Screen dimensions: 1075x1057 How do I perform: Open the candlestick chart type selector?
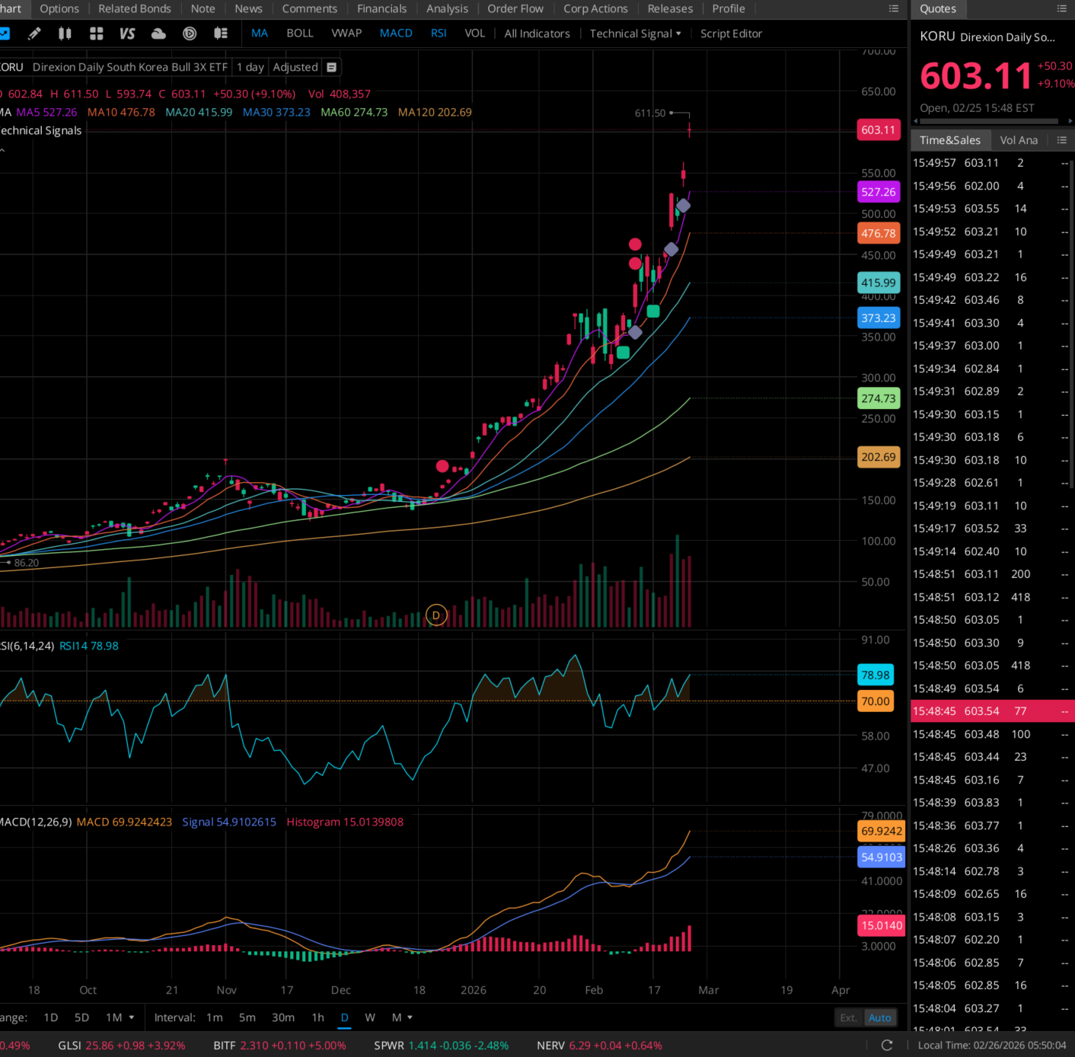tap(65, 34)
